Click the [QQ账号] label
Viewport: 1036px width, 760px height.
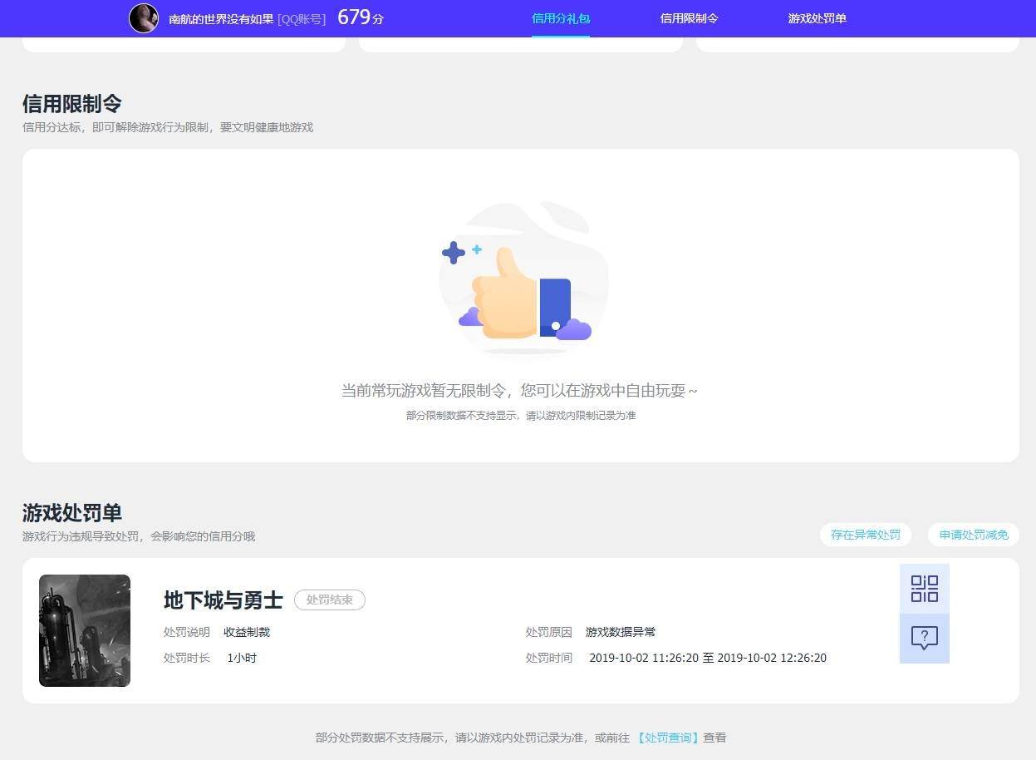302,18
